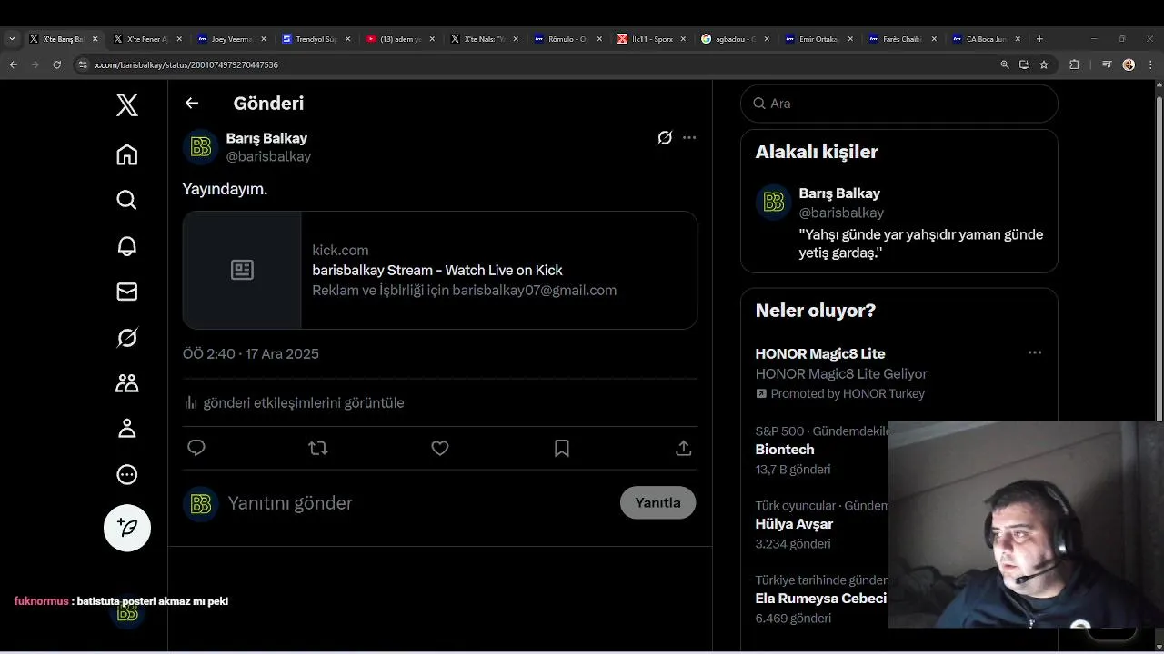The width and height of the screenshot is (1164, 654).
Task: Click the Ara search field
Action: [x=899, y=104]
